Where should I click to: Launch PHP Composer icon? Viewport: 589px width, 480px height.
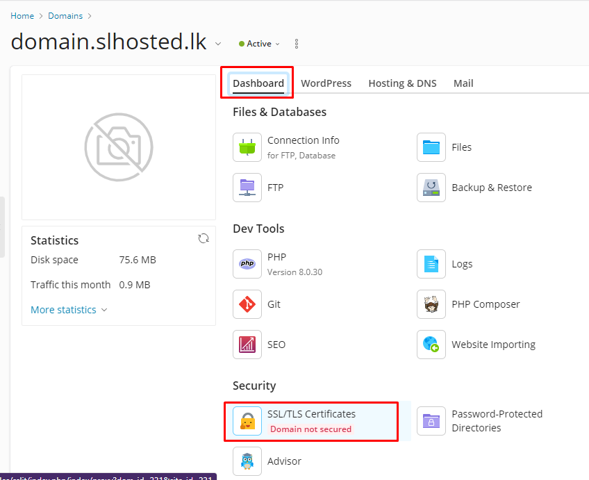click(431, 304)
